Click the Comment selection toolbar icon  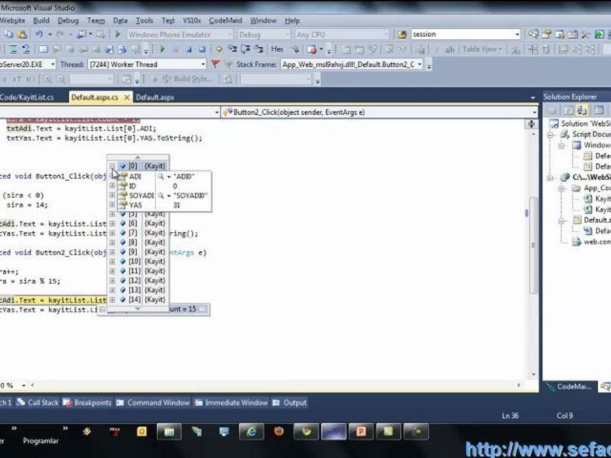[13, 49]
